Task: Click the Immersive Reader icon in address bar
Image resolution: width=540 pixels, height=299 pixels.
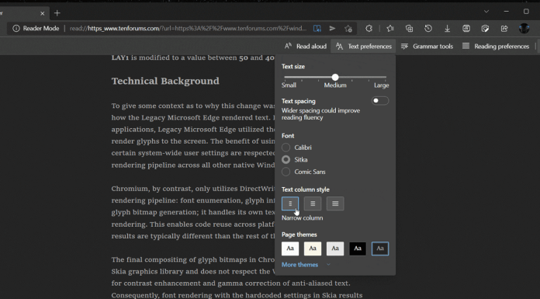Action: tap(317, 28)
